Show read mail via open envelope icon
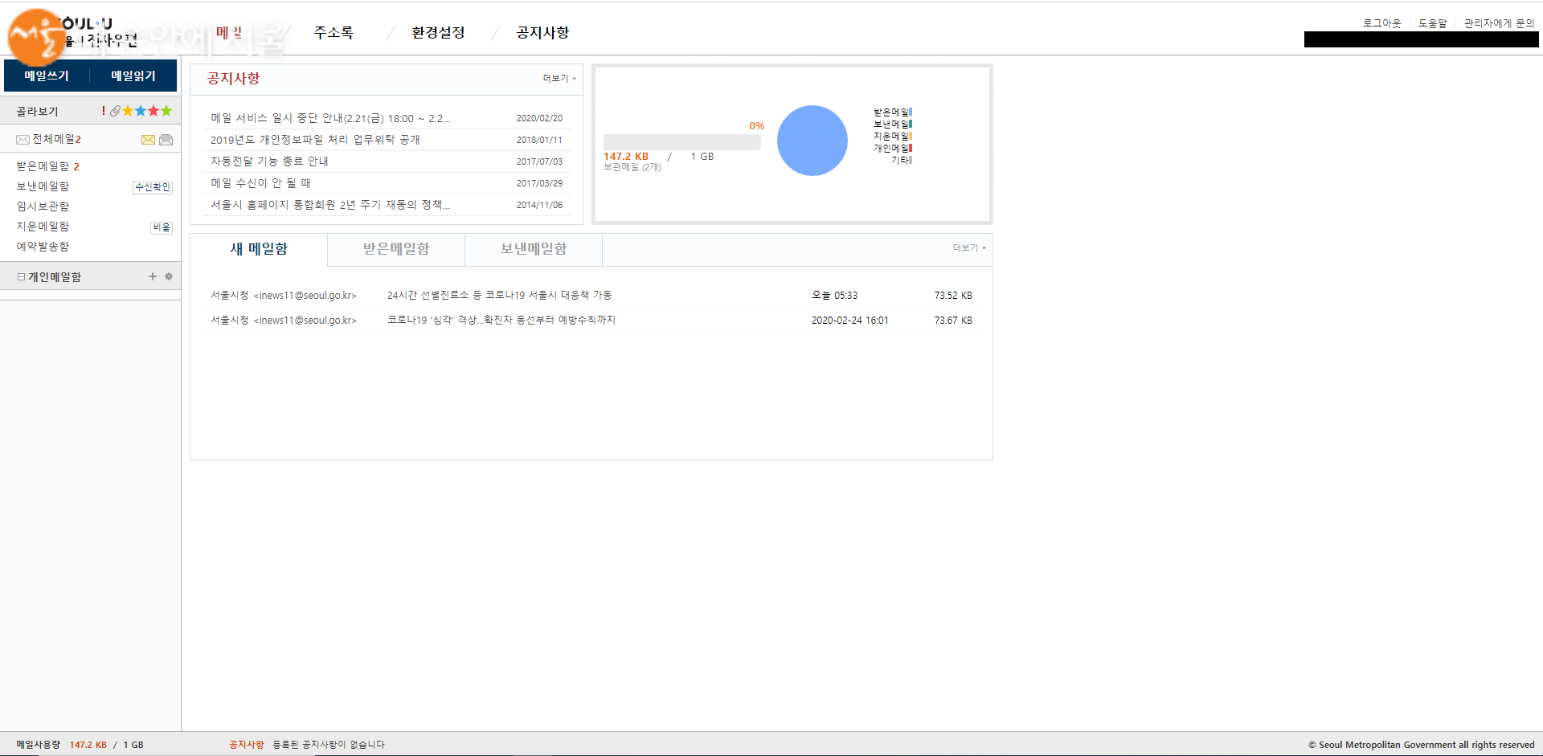The image size is (1543, 756). click(166, 140)
